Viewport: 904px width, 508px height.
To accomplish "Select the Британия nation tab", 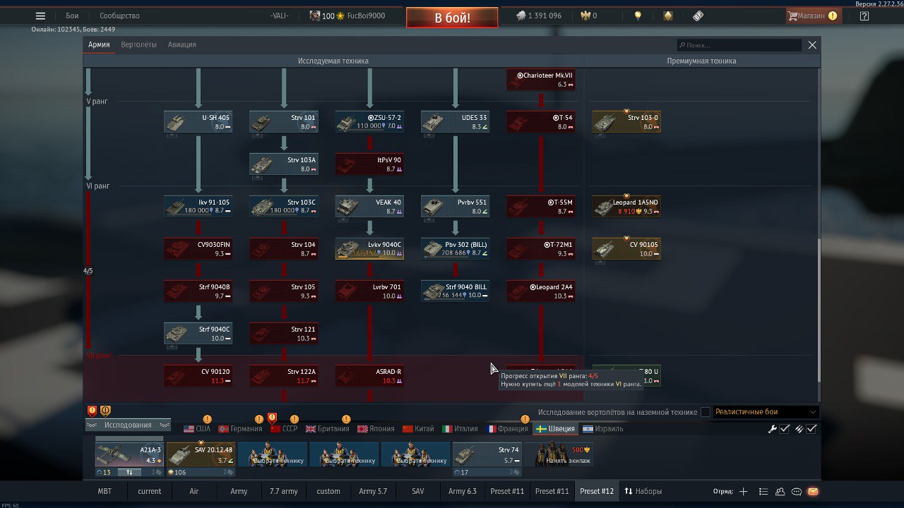I will [328, 429].
